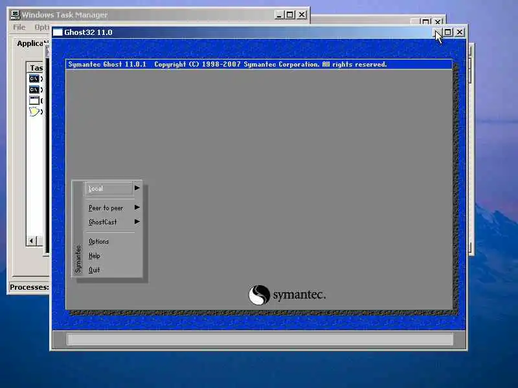Click the Windows Task Manager title icon

(15, 15)
